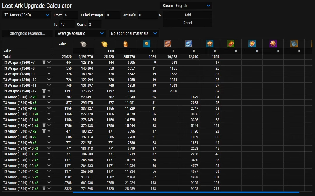This screenshot has width=315, height=196.
Task: Open the Steam - English region dropdown
Action: coord(186,6)
